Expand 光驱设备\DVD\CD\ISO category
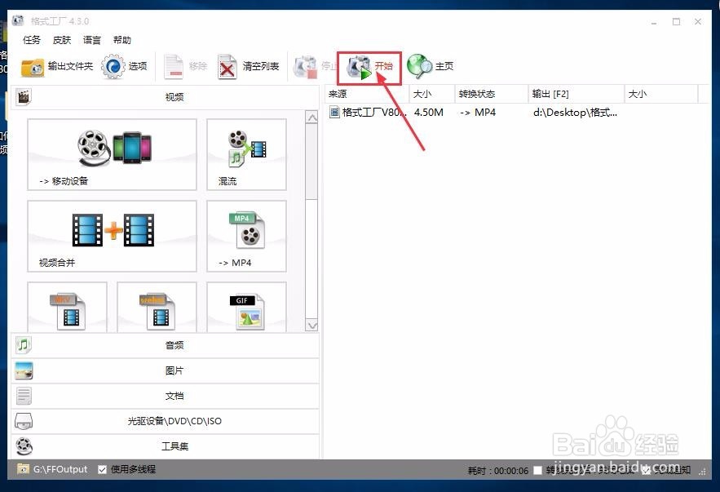The width and height of the screenshot is (720, 492). (166, 421)
